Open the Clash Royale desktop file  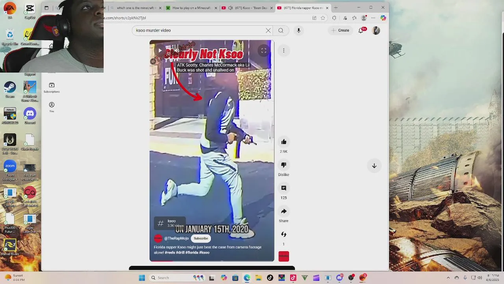coord(30,142)
